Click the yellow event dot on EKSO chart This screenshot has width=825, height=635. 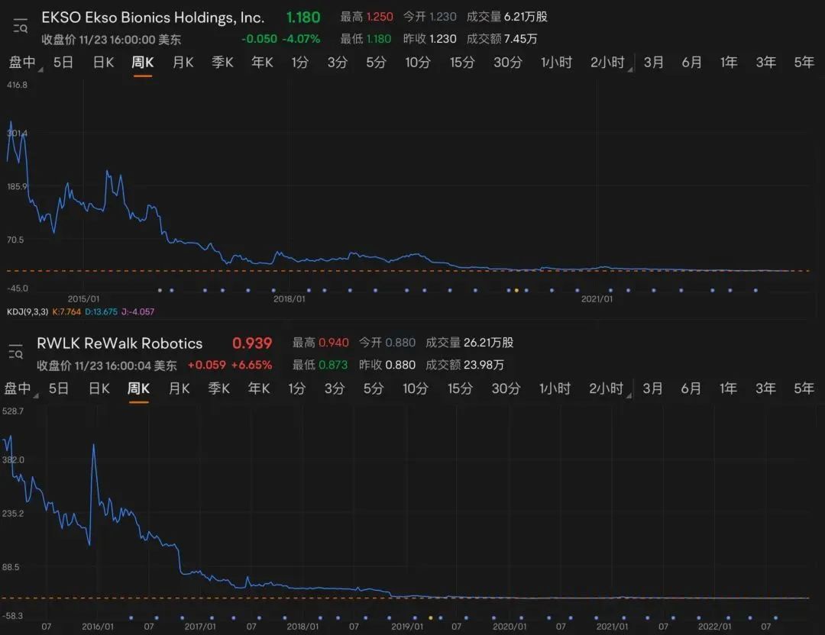516,290
